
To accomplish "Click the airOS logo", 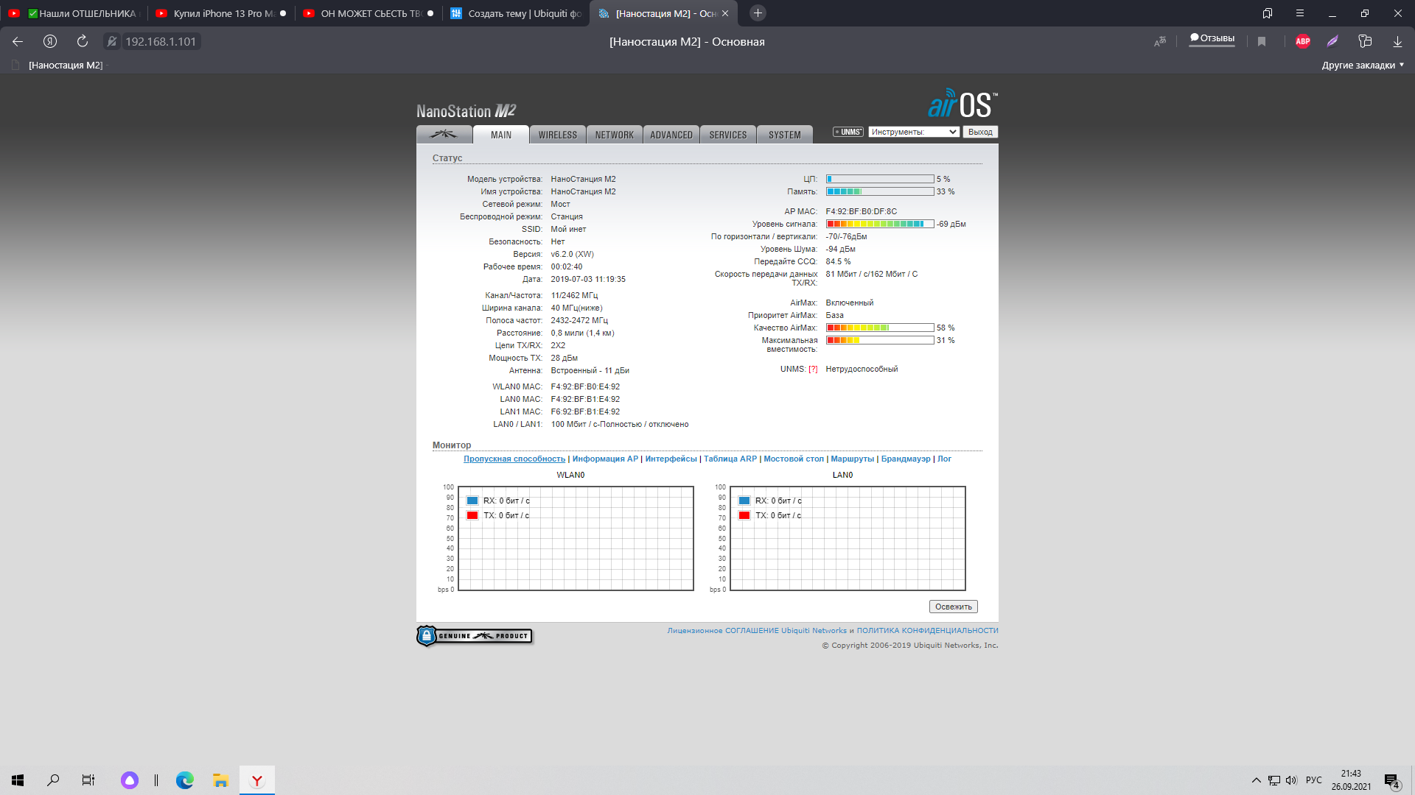I will pyautogui.click(x=962, y=104).
